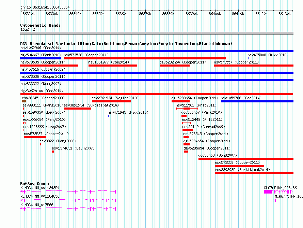Click the blue bar below nsv457616 (Itsara2009)

(x=157, y=73)
